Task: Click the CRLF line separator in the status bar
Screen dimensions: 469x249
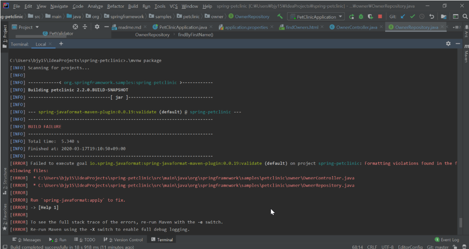Action: coord(372,247)
